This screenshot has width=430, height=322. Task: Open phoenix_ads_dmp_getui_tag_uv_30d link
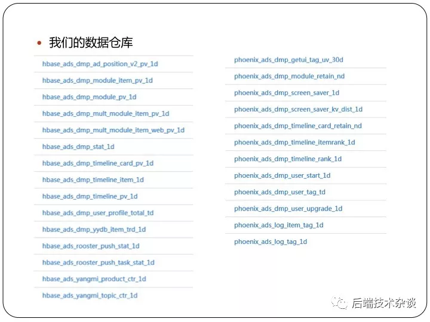tap(288, 60)
